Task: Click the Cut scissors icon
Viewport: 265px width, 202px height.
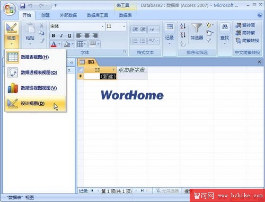Action: coord(41,25)
